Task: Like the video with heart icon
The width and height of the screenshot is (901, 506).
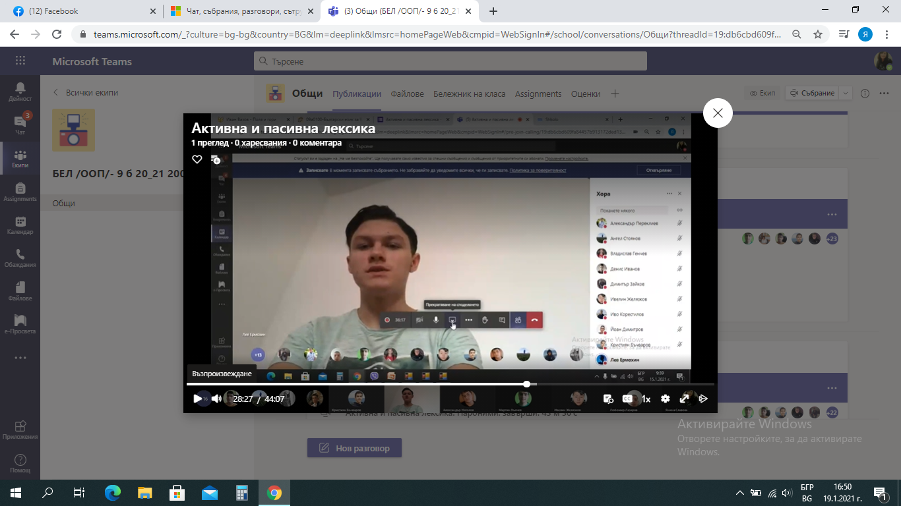Action: click(x=197, y=159)
